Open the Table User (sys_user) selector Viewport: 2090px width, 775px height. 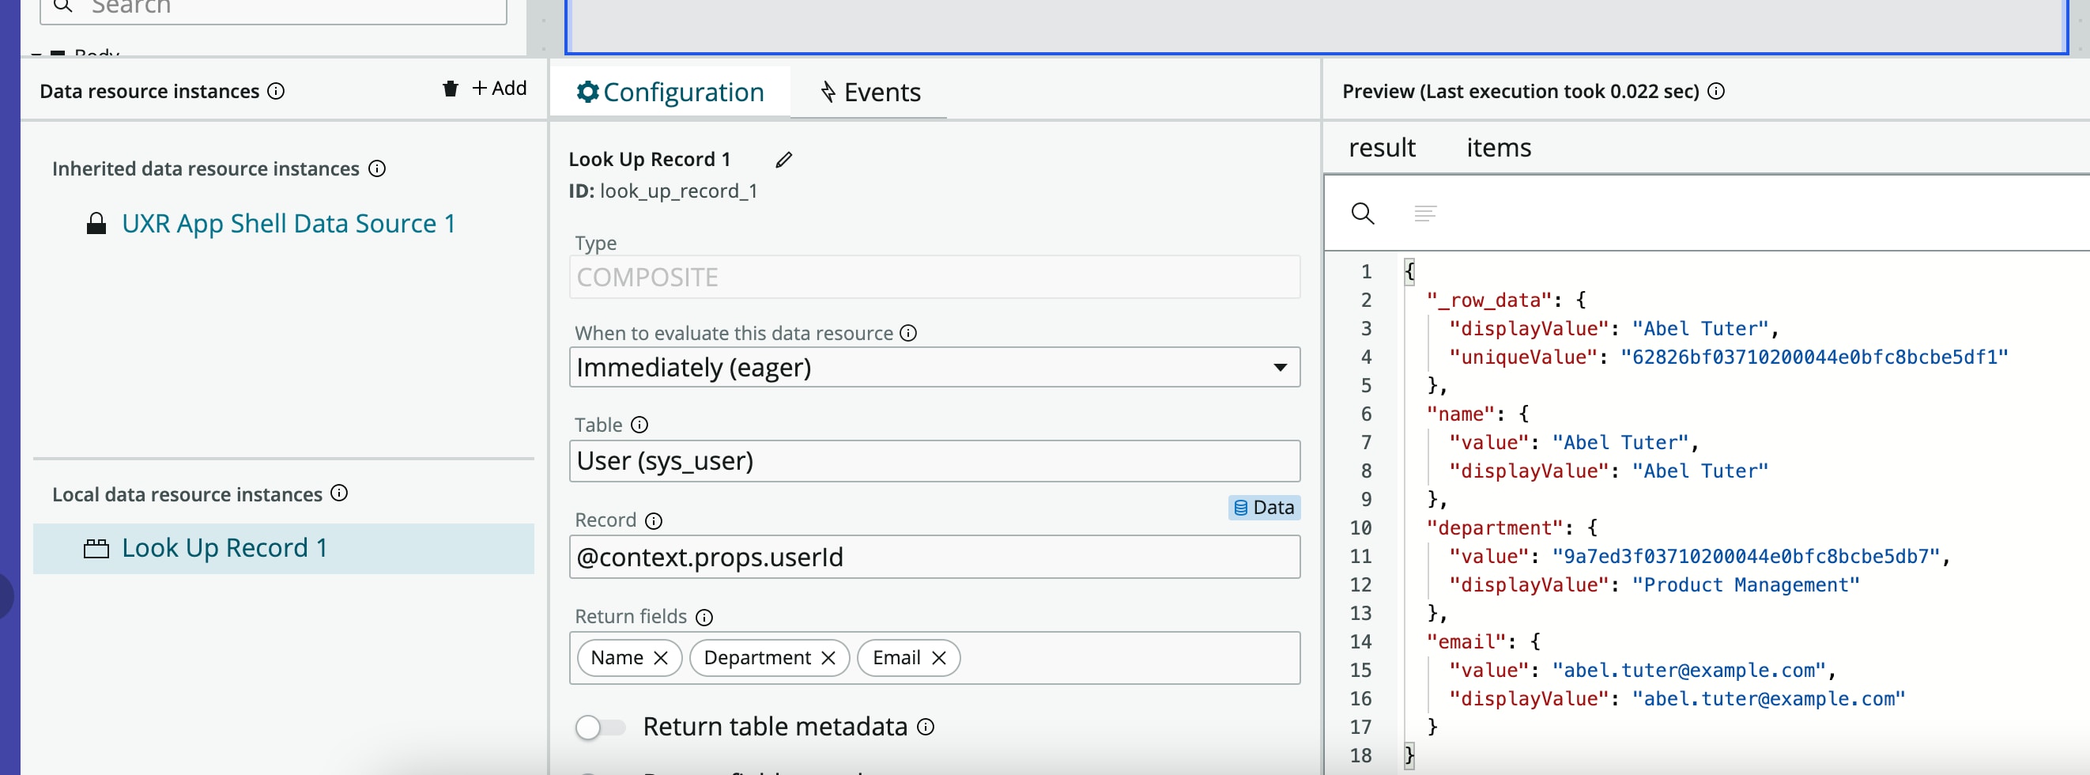[934, 461]
